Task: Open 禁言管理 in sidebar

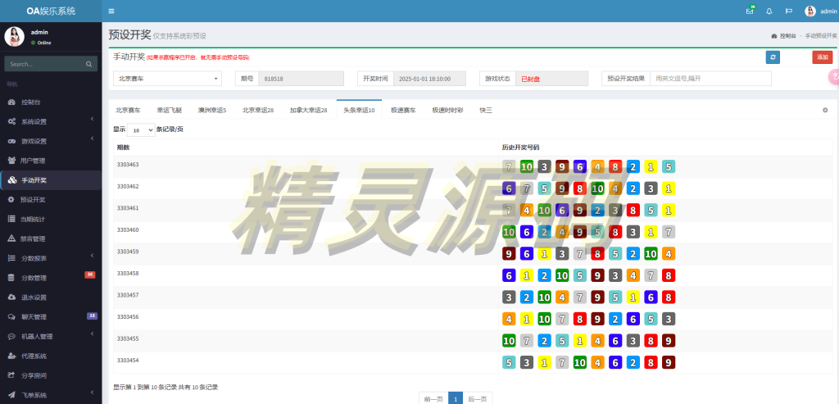Action: point(51,238)
